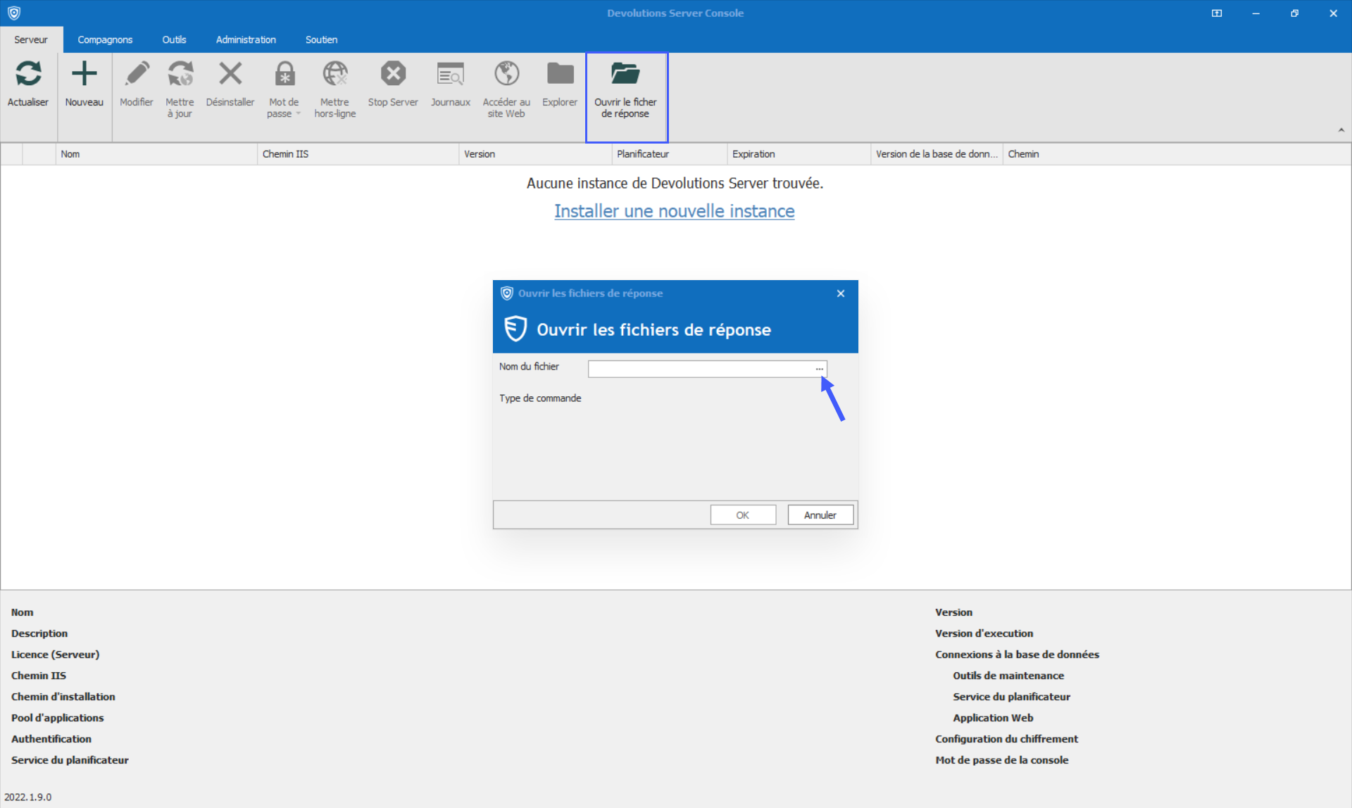Click Installer une nouvelle instance link
This screenshot has width=1352, height=808.
(x=674, y=211)
